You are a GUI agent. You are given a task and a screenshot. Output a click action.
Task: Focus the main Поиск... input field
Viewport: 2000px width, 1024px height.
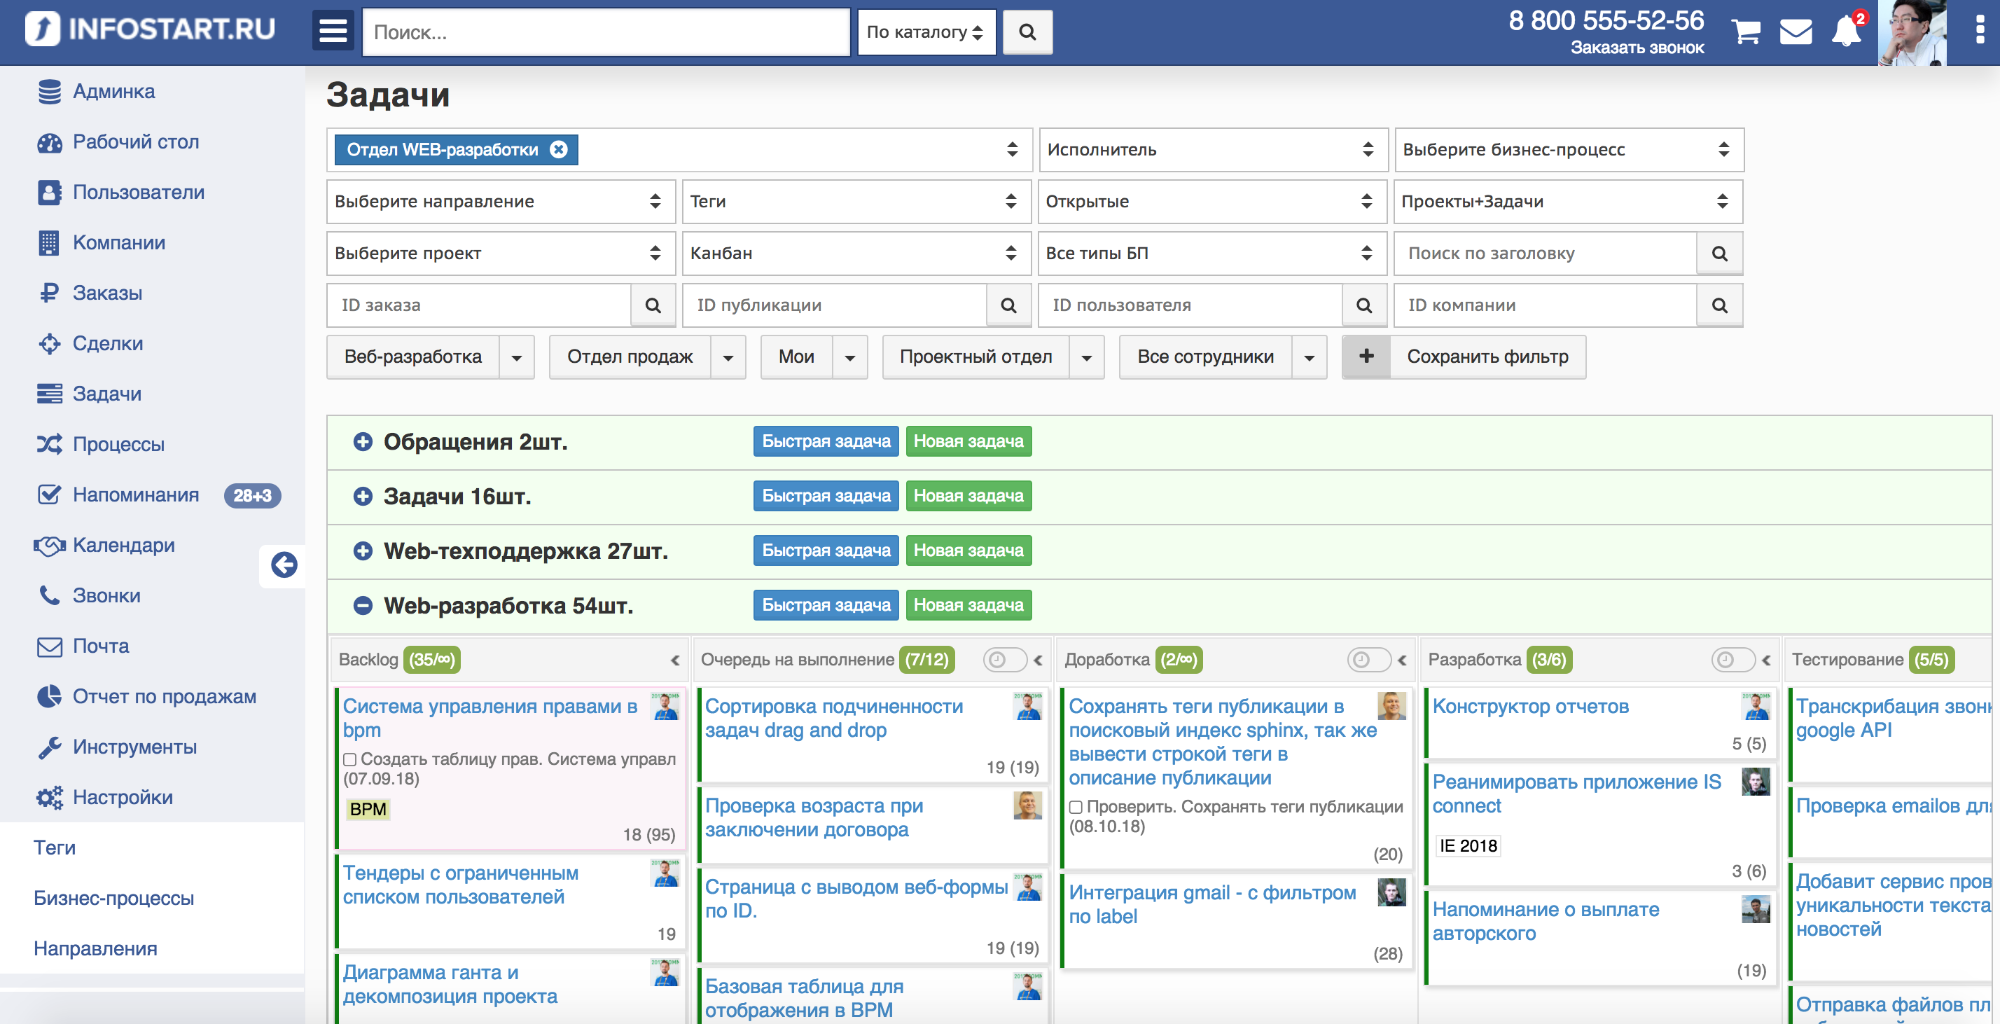pos(606,32)
